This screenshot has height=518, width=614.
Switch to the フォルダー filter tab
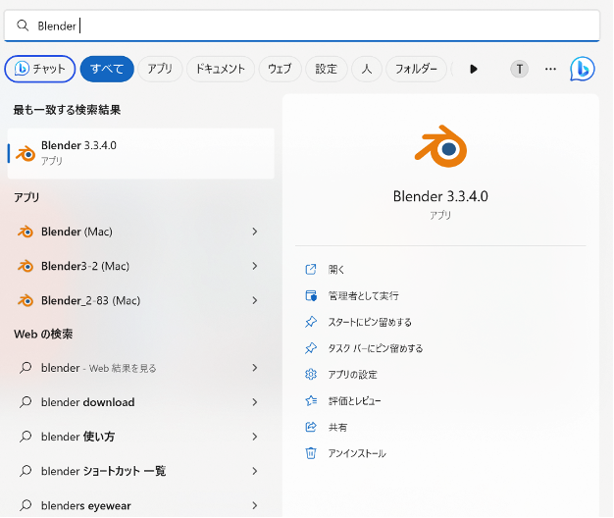[x=416, y=69]
